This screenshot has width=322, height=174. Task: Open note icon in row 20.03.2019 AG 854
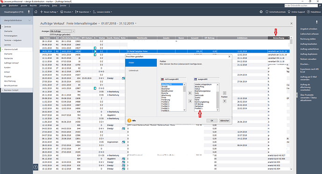[123, 78]
